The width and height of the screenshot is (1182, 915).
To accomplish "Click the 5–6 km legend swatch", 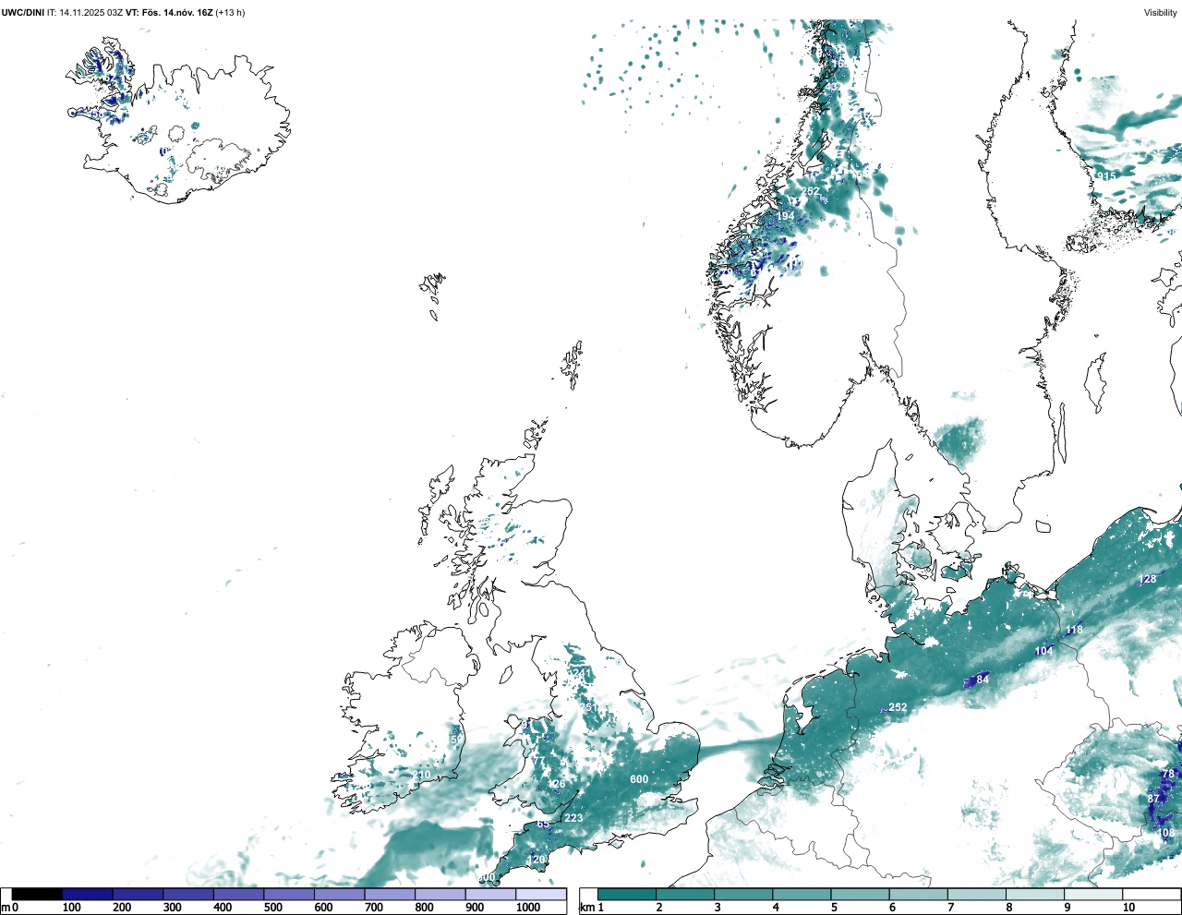I will (861, 894).
